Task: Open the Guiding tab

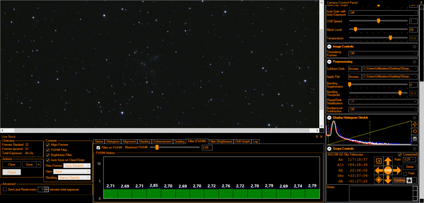Action: pos(179,141)
